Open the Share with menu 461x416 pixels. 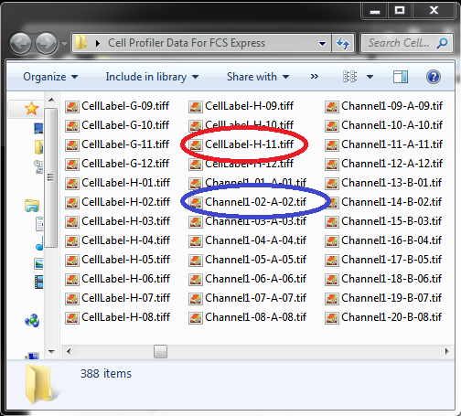pos(258,77)
